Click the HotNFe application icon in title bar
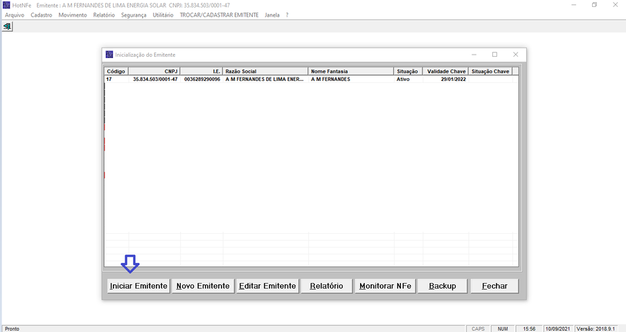 6,6
